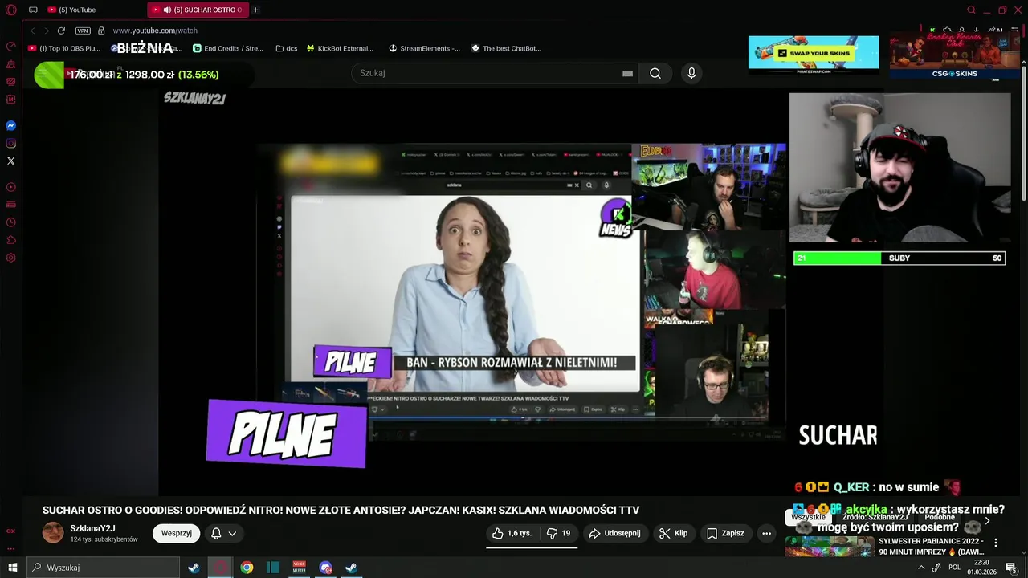Show next filter chips with right chevron
The width and height of the screenshot is (1028, 578).
(x=987, y=520)
